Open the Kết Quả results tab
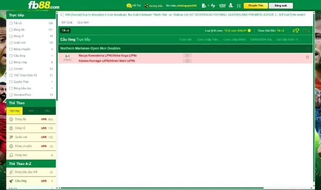321x190 pixels. tap(67, 22)
